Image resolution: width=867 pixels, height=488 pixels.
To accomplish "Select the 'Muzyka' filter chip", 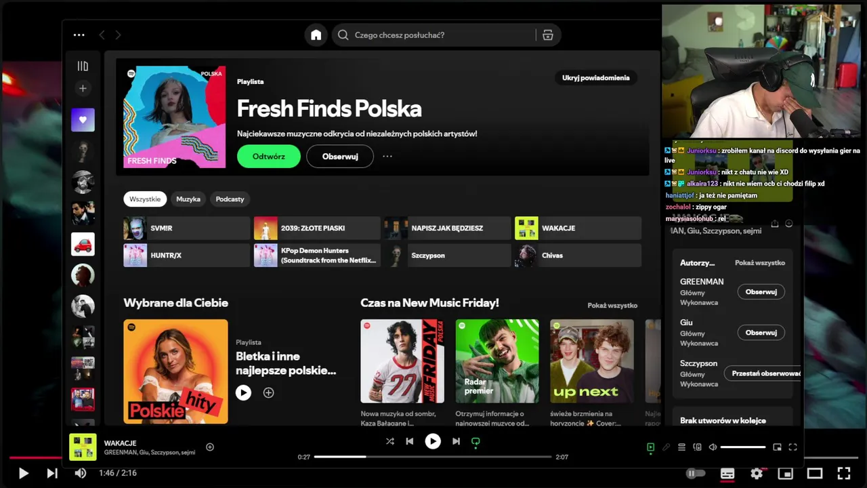I will tap(188, 199).
